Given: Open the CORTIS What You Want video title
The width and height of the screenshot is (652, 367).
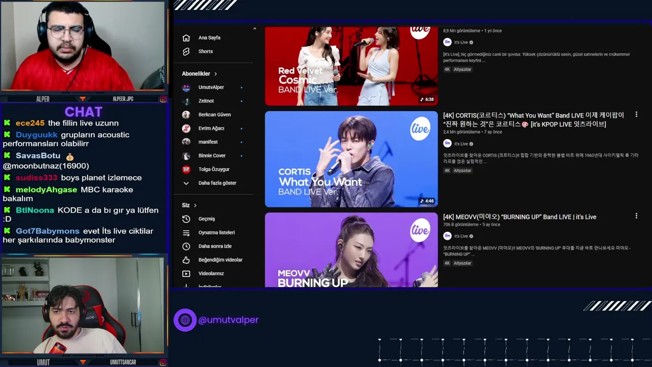Looking at the screenshot, I should (x=534, y=120).
